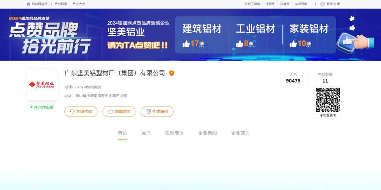
Task: Click the 工业铝材 category heading
Action: 255,29
